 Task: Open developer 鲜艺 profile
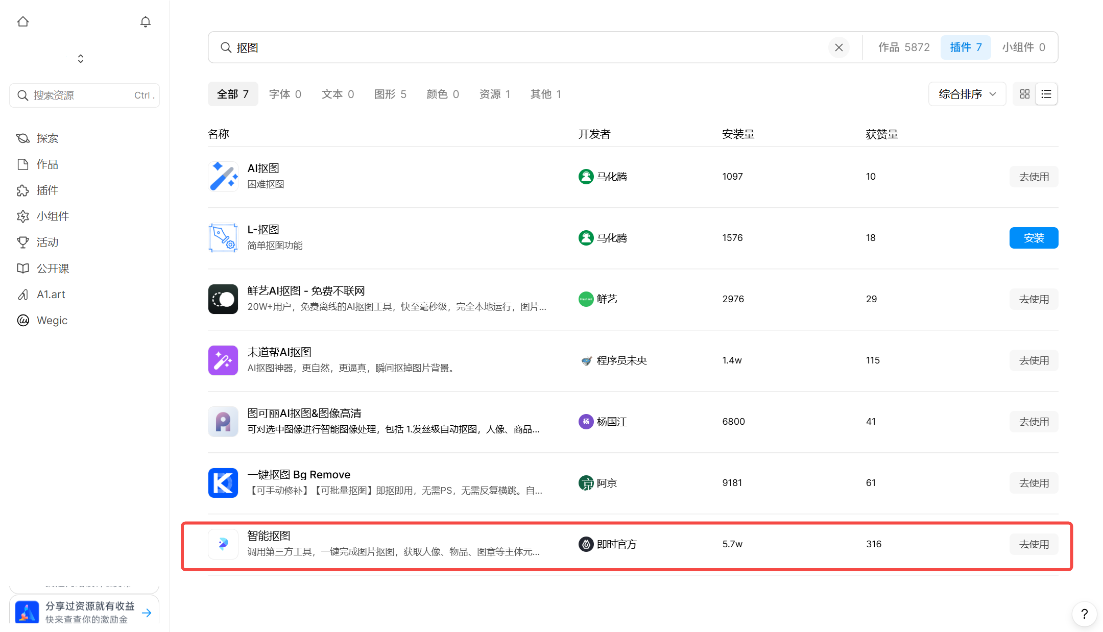(x=597, y=299)
